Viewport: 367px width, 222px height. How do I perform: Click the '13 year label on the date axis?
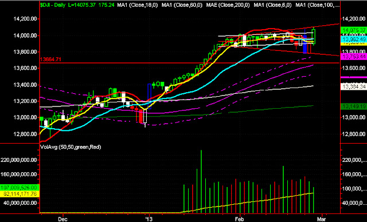coord(149,219)
